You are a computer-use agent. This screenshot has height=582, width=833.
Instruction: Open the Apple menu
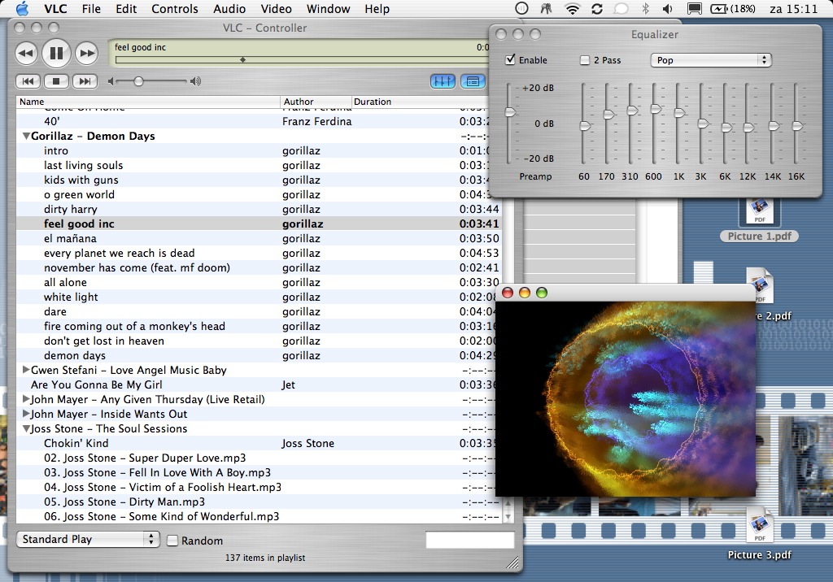22,8
